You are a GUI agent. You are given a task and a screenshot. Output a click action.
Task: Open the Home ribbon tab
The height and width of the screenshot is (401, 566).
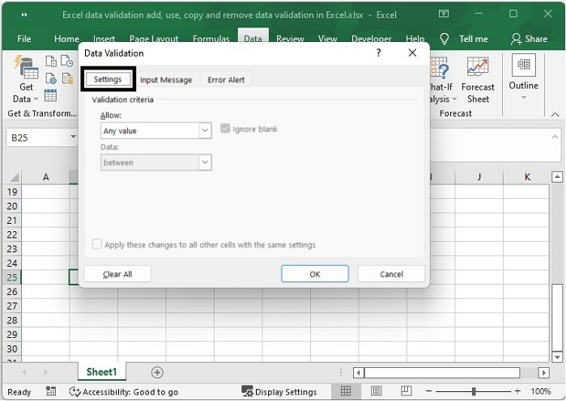[x=66, y=39]
